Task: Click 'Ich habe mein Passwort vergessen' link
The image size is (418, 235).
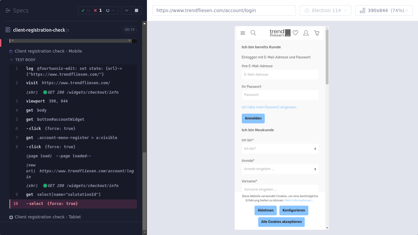Action: coord(269,107)
